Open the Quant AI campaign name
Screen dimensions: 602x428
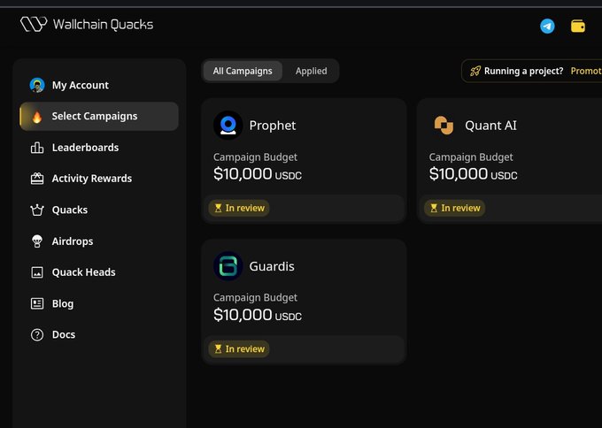coord(490,126)
